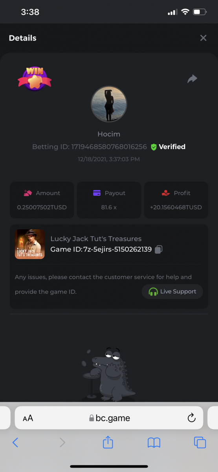Show open Safari tabs
Screen dimensions: 218x472
coord(200,442)
